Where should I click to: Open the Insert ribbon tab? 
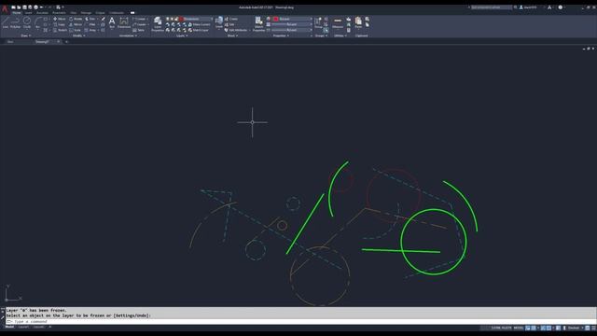(29, 12)
